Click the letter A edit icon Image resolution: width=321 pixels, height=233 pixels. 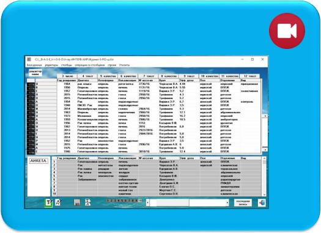59,202
